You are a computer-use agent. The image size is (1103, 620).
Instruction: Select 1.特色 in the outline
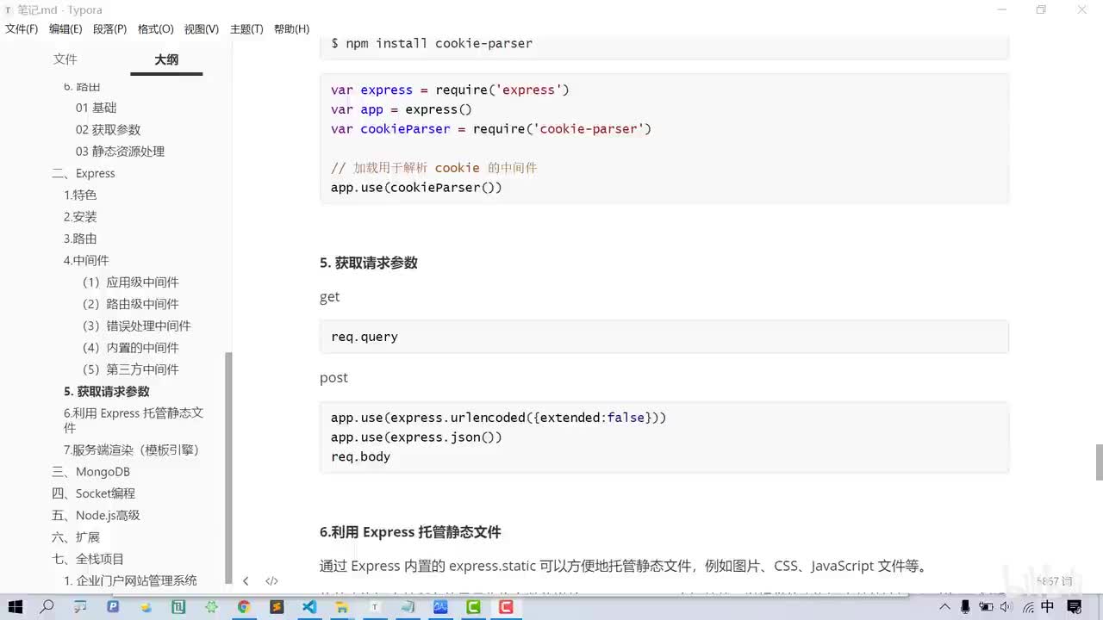point(80,195)
